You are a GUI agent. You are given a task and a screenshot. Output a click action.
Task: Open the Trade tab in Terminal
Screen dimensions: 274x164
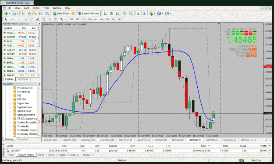[11, 155]
